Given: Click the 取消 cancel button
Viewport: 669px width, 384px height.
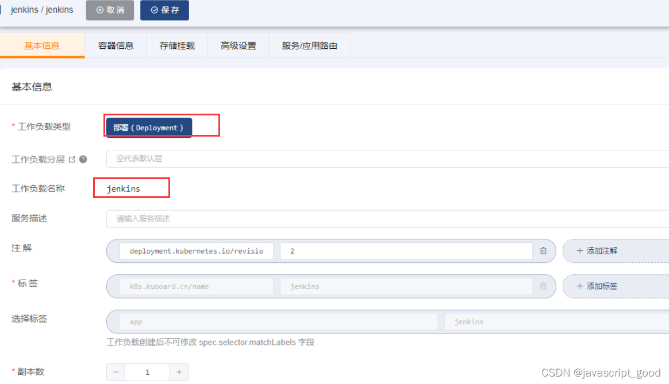Looking at the screenshot, I should pos(110,10).
